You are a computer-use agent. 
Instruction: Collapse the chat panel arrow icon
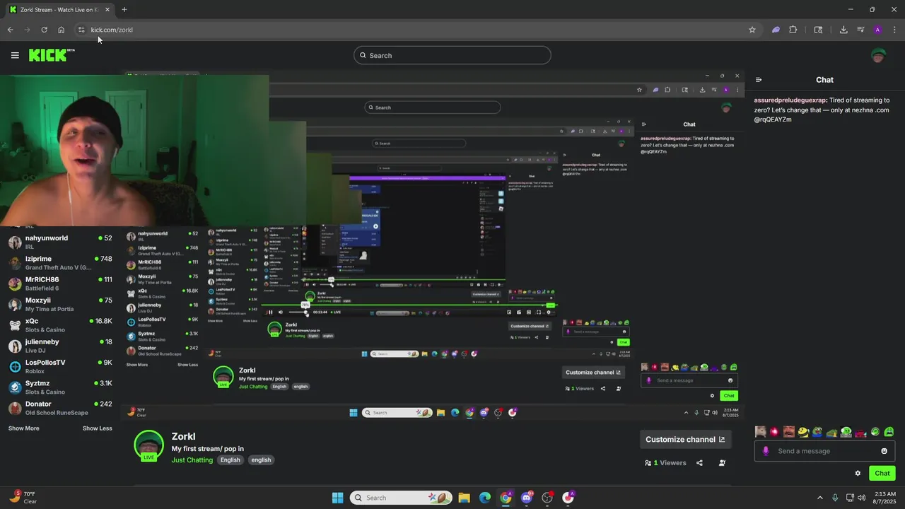tap(759, 80)
